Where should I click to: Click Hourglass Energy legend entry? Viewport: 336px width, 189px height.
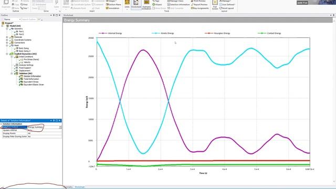pos(217,33)
